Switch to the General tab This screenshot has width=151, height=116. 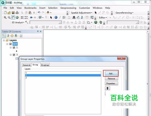(x=27, y=65)
